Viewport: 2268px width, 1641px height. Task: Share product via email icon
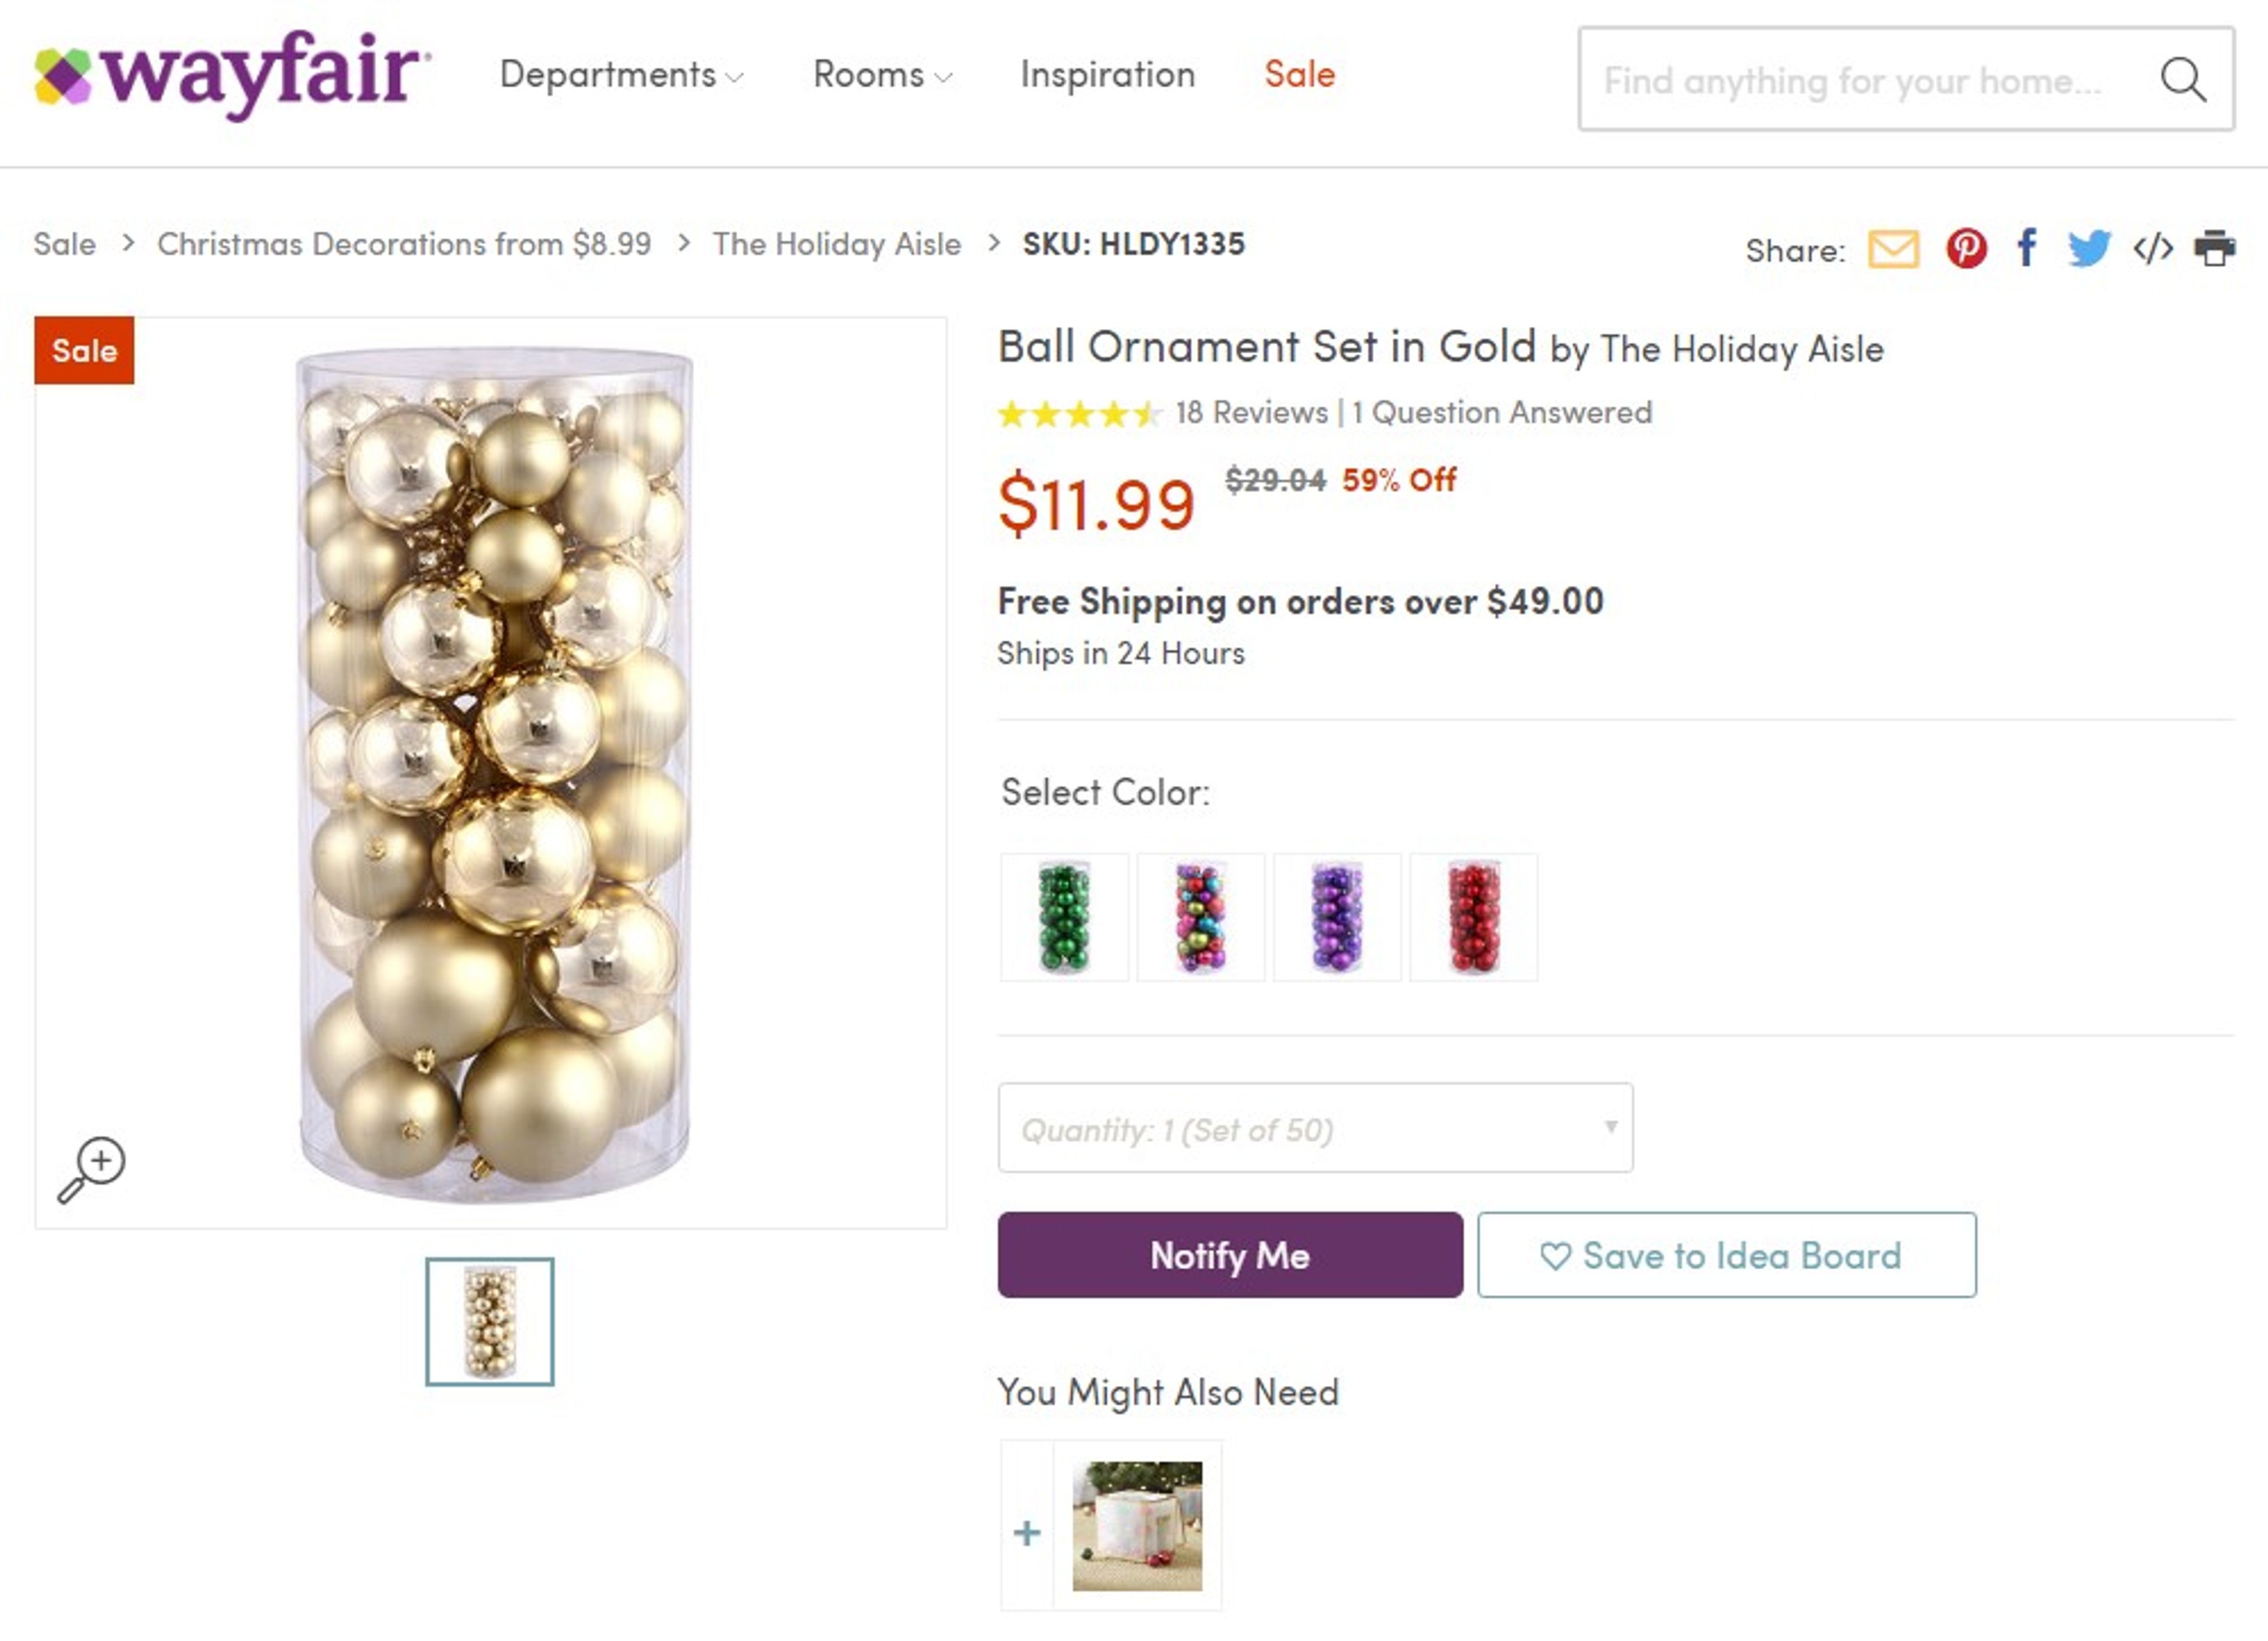[x=1896, y=248]
